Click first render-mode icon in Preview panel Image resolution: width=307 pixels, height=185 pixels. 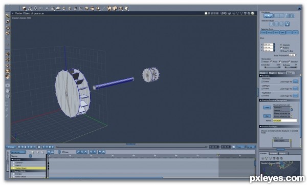coord(263,158)
